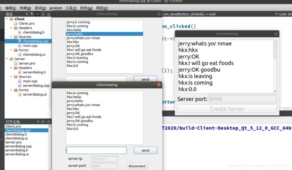Select 'jerry:is coming' in back ClientDialog
The width and height of the screenshot is (292, 170).
(78, 22)
